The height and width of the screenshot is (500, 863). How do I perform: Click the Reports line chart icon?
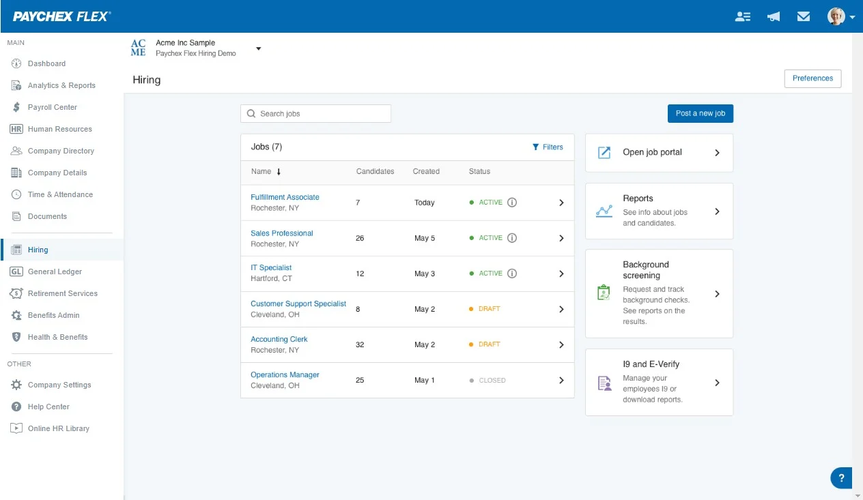pyautogui.click(x=604, y=211)
